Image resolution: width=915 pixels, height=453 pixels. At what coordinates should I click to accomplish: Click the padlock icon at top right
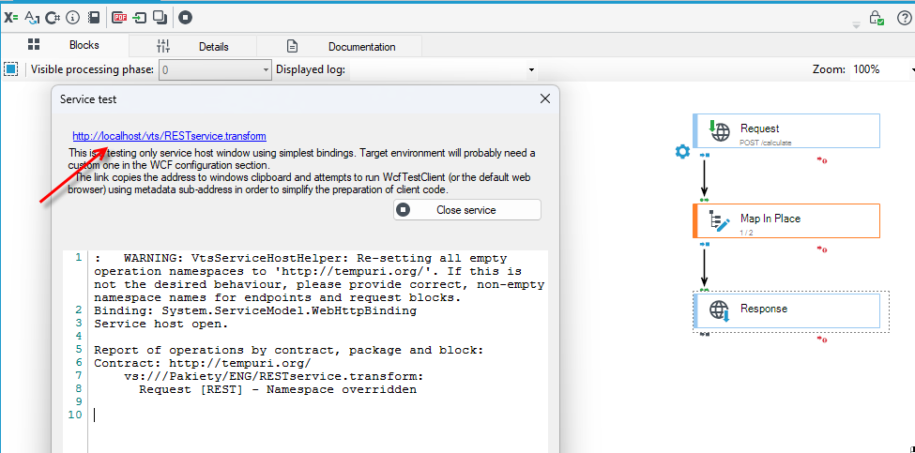coord(876,18)
